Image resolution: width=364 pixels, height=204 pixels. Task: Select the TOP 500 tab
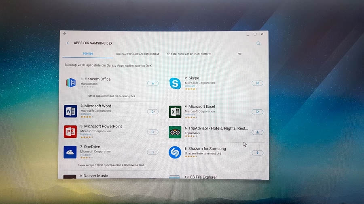coord(88,54)
